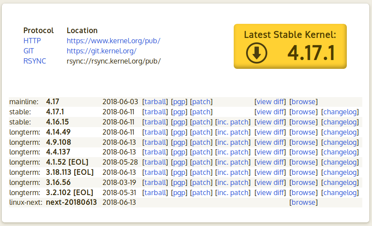Open changelog for longterm 3.16.56

pos(340,183)
